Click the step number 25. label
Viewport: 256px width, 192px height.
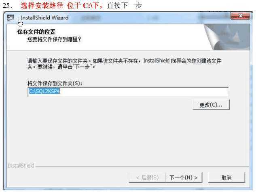pos(8,6)
